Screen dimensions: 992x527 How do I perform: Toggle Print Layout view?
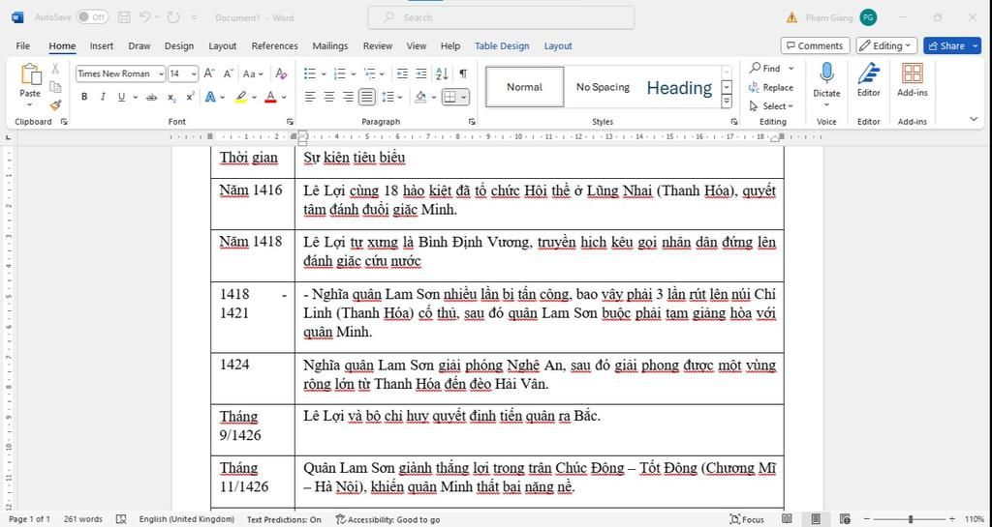click(816, 519)
